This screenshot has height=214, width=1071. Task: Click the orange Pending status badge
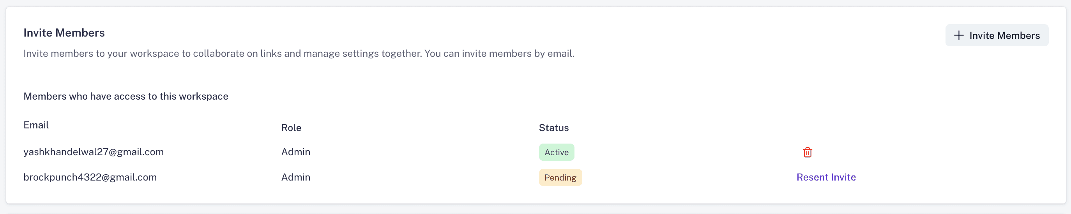click(560, 177)
